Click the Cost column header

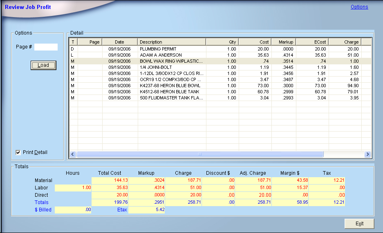(x=255, y=42)
